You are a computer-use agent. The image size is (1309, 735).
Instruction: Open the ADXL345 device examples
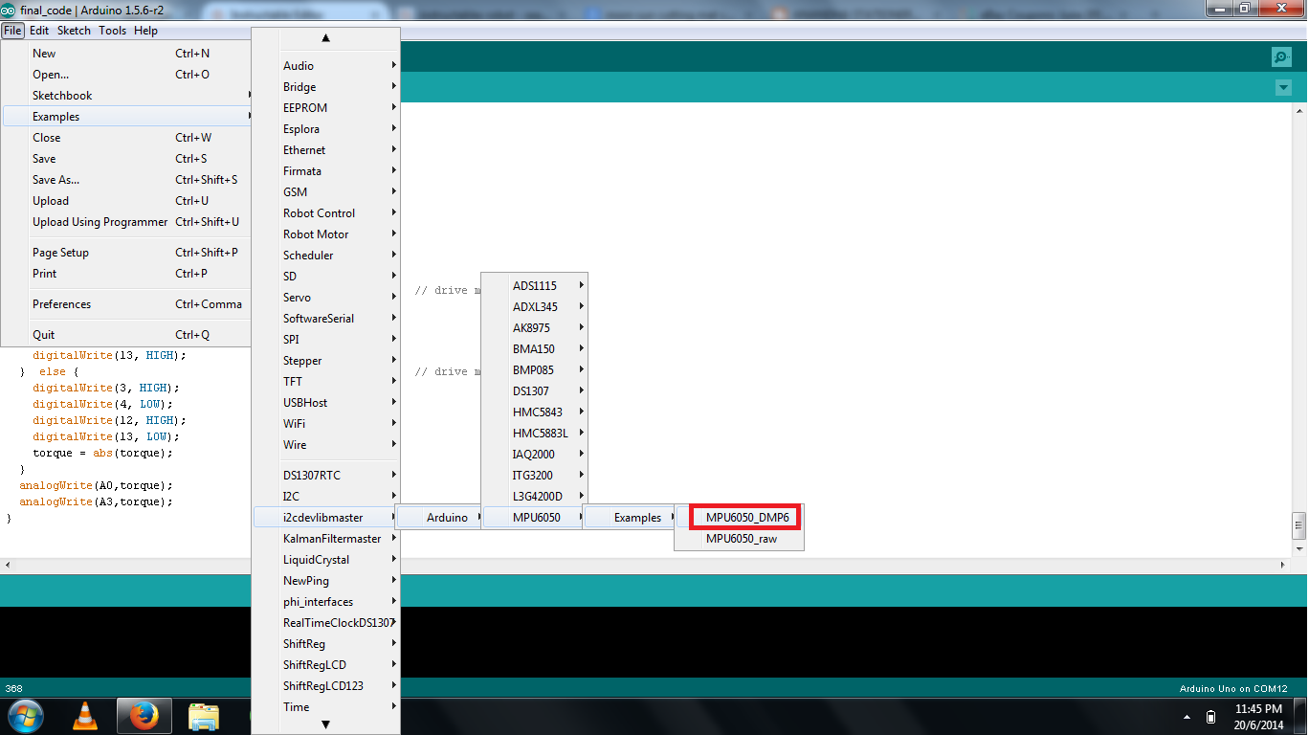pos(535,307)
